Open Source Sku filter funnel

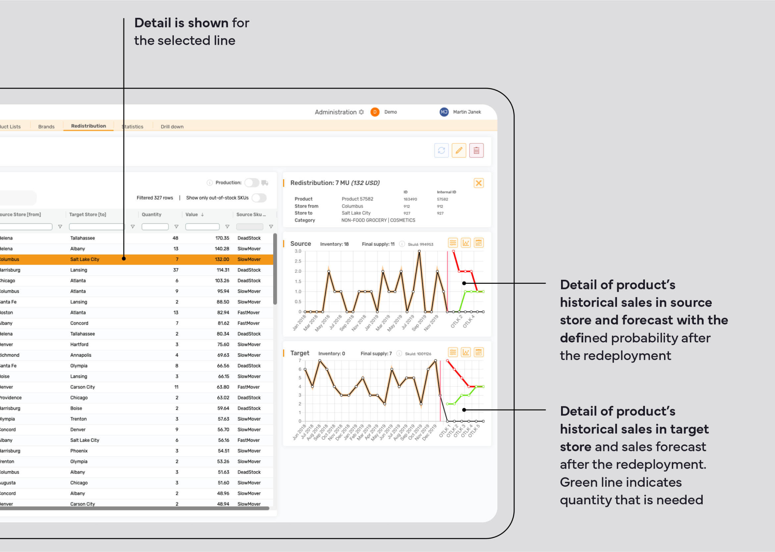tap(271, 227)
